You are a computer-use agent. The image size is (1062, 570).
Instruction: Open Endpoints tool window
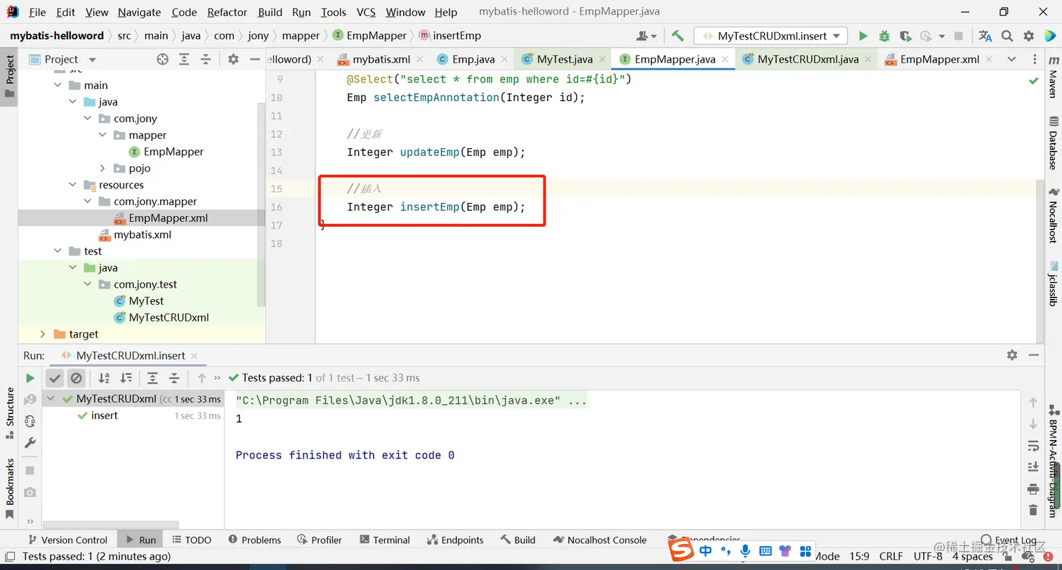click(x=455, y=540)
